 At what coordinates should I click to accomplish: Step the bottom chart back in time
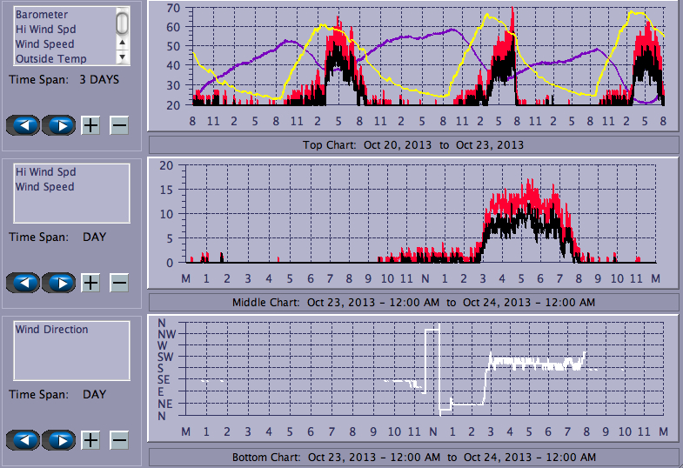[x=23, y=439]
